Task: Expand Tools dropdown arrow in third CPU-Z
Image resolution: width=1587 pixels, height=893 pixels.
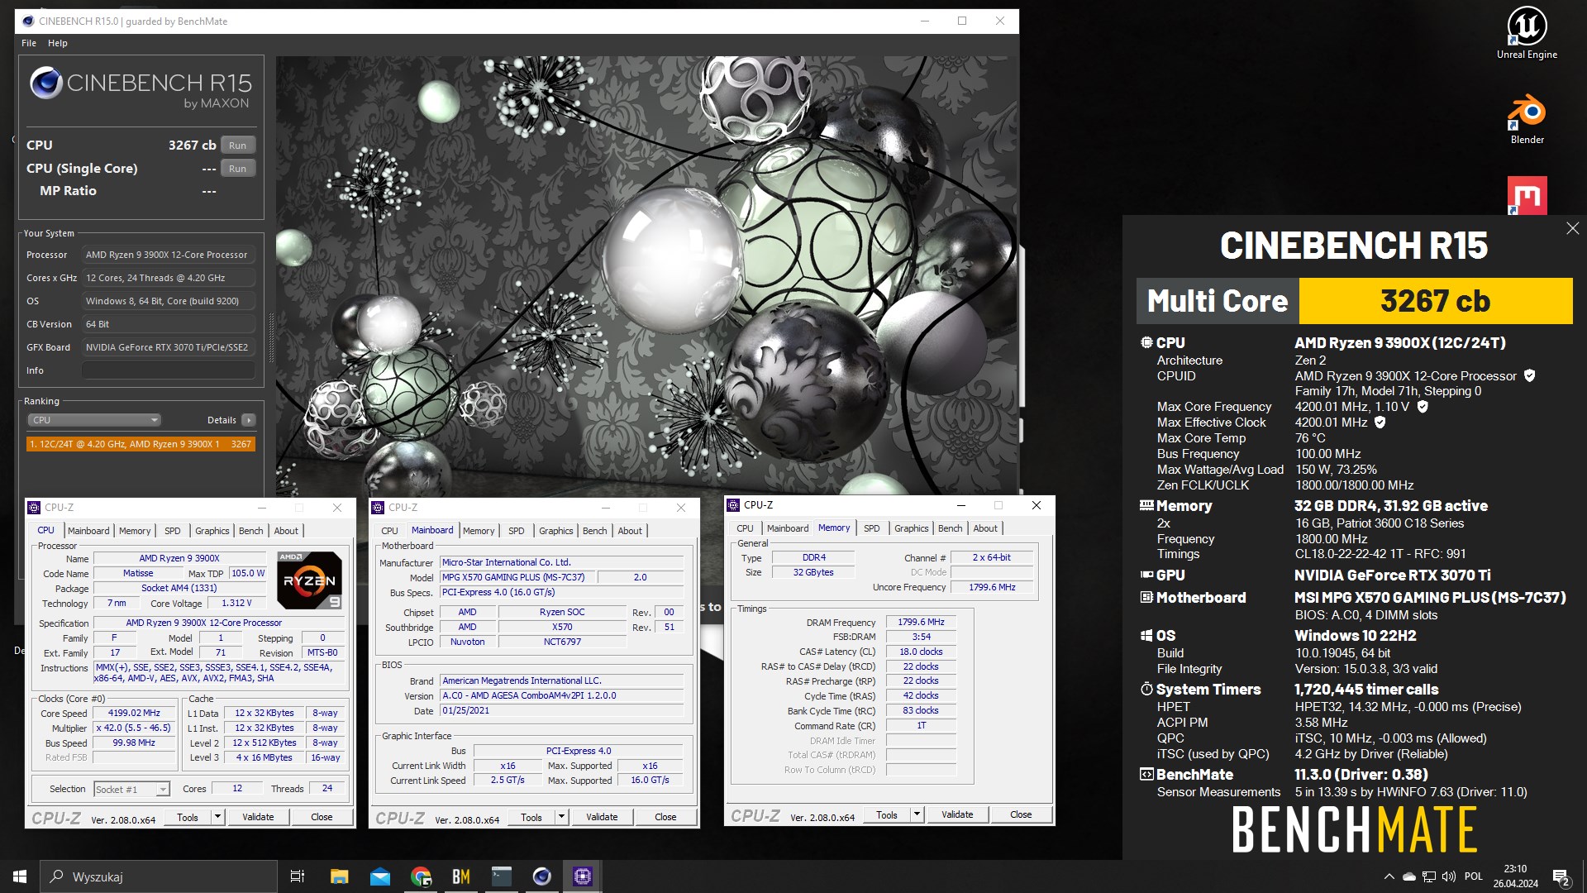Action: [917, 814]
